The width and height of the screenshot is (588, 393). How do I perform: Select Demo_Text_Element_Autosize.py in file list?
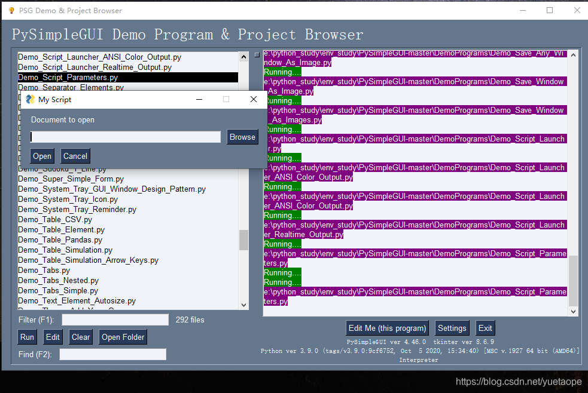click(x=128, y=300)
